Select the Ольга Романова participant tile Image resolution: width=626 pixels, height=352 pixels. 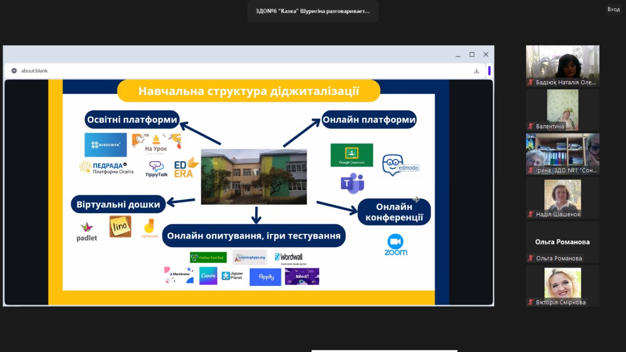[x=562, y=242]
